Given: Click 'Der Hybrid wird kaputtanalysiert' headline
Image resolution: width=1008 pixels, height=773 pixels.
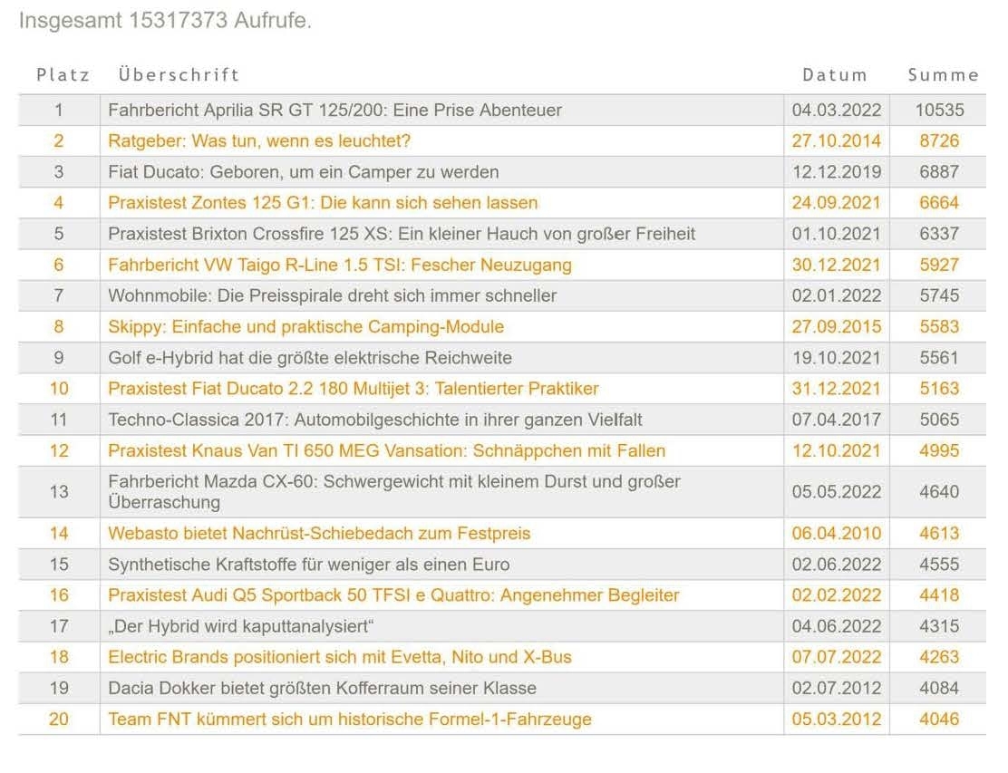Looking at the screenshot, I should click(x=241, y=626).
